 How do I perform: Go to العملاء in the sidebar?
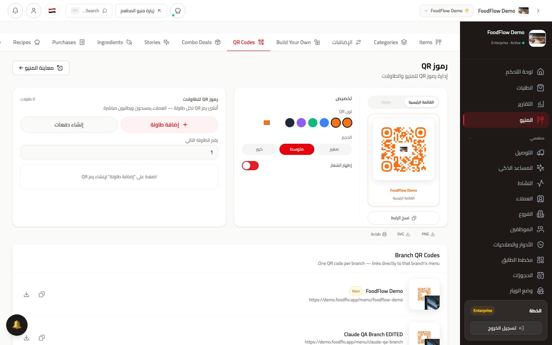click(x=506, y=199)
